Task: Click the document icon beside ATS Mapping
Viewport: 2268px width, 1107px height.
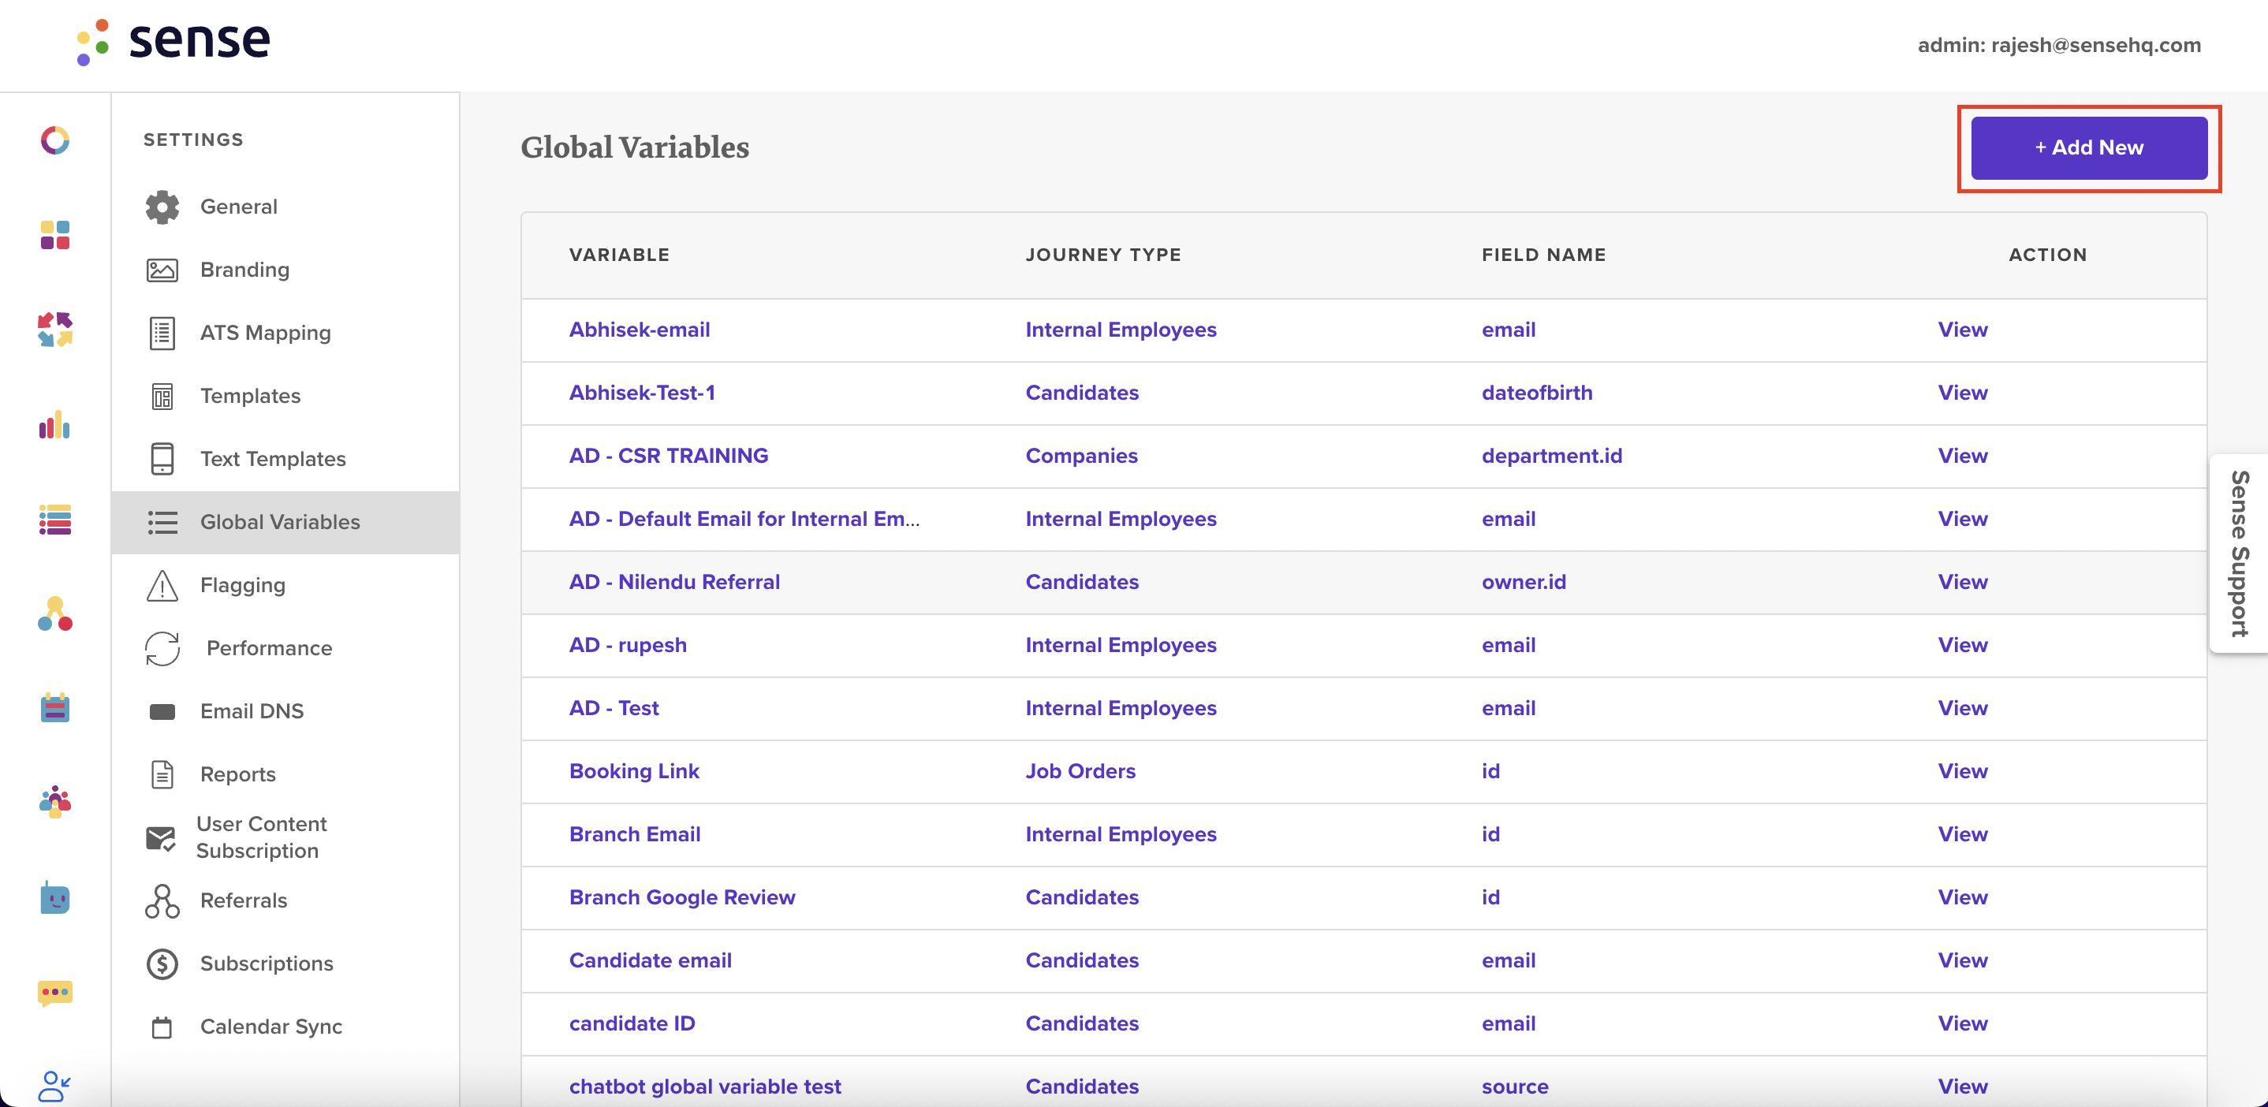Action: [x=162, y=333]
